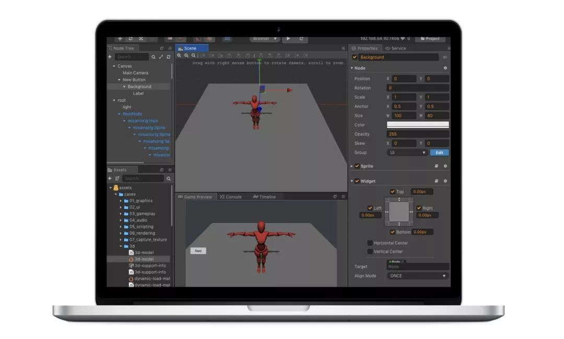Open the Console tab
The height and width of the screenshot is (339, 564).
click(231, 197)
